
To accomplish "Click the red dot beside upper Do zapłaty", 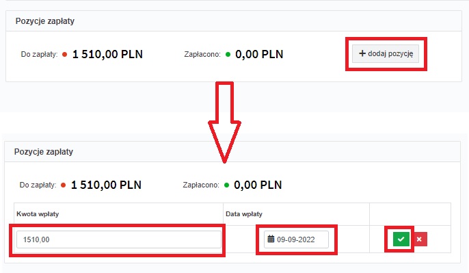I will point(64,55).
